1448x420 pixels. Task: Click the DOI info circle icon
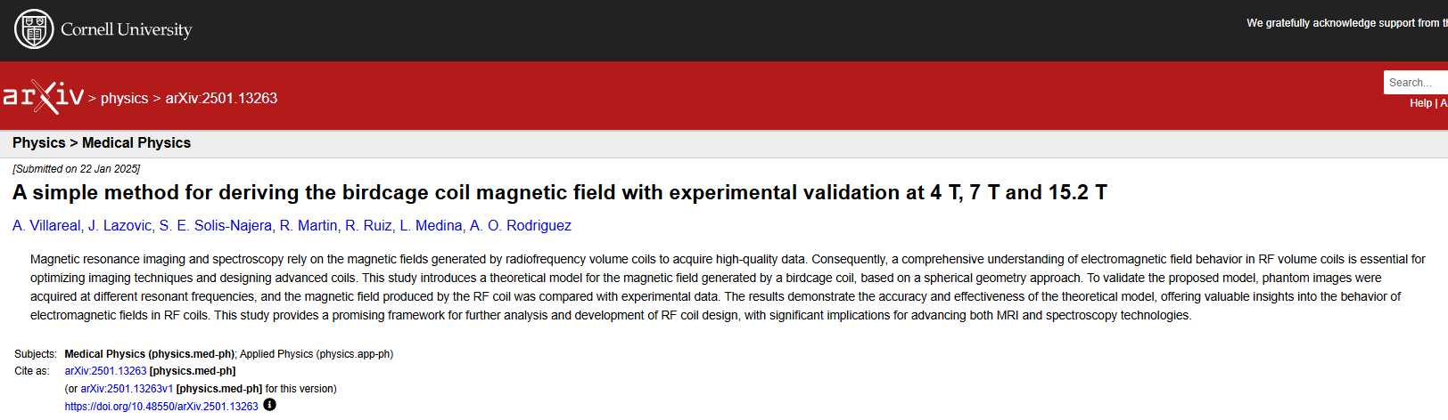[x=270, y=405]
